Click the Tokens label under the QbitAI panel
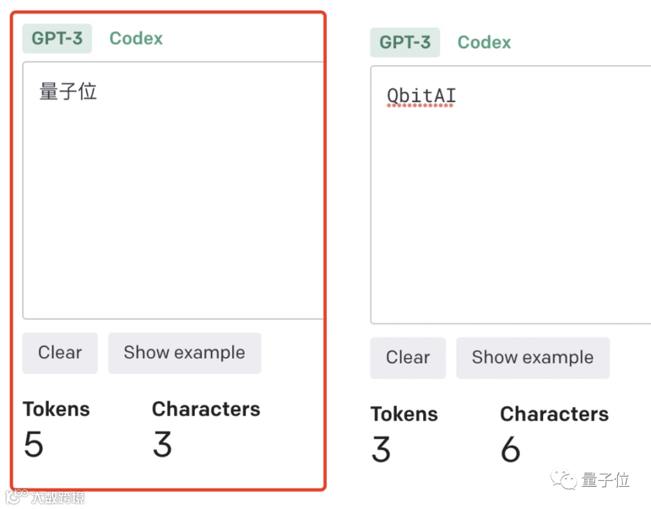This screenshot has width=651, height=509. tap(404, 414)
